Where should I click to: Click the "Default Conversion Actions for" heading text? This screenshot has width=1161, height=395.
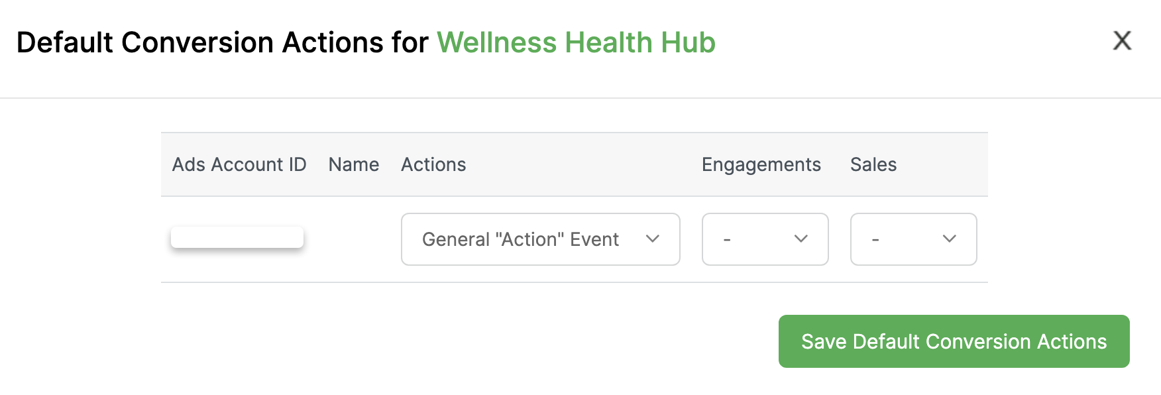click(223, 42)
